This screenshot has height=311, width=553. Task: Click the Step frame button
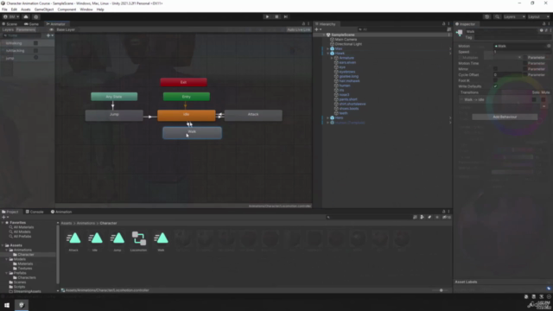point(286,16)
